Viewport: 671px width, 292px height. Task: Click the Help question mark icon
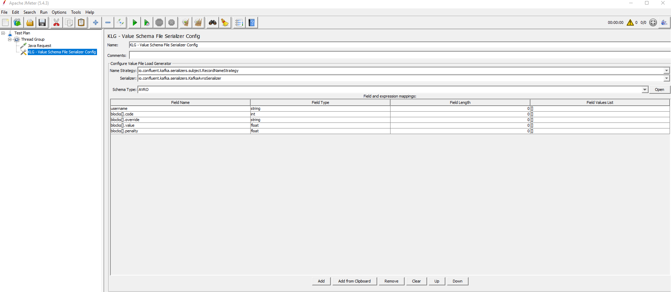pos(252,22)
